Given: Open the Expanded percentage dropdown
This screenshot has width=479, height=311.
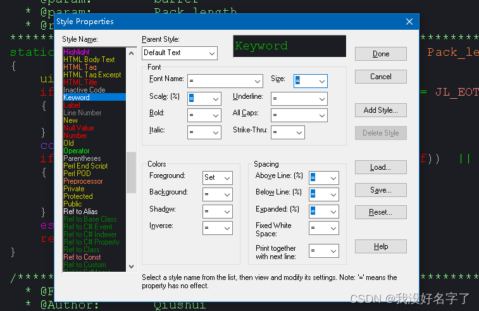Looking at the screenshot, I should (324, 212).
